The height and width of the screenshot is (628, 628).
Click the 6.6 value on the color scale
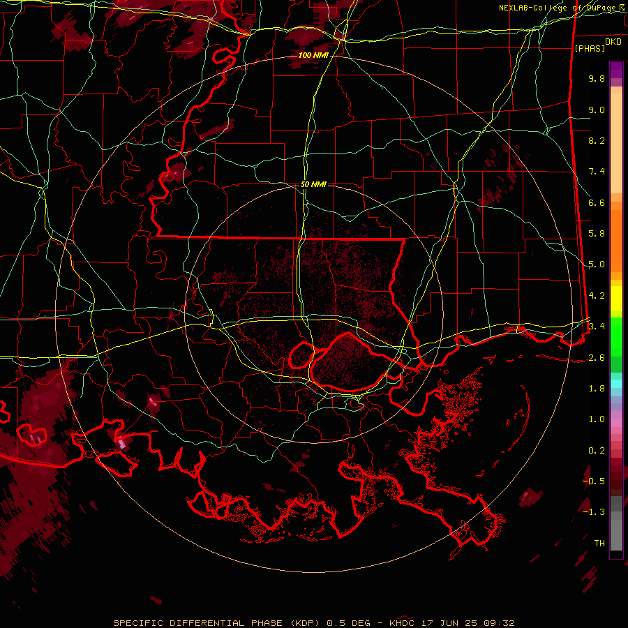(597, 202)
